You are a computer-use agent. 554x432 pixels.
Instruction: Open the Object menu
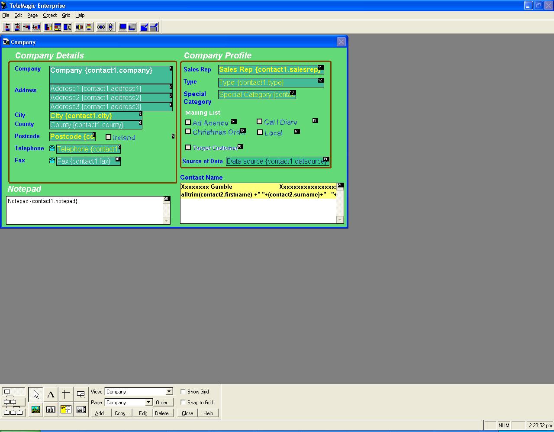pyautogui.click(x=50, y=15)
